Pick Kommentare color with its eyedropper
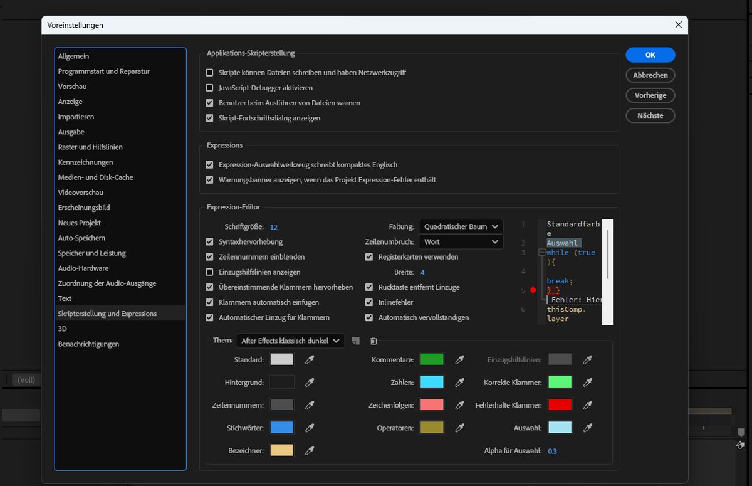This screenshot has width=752, height=486. [460, 360]
